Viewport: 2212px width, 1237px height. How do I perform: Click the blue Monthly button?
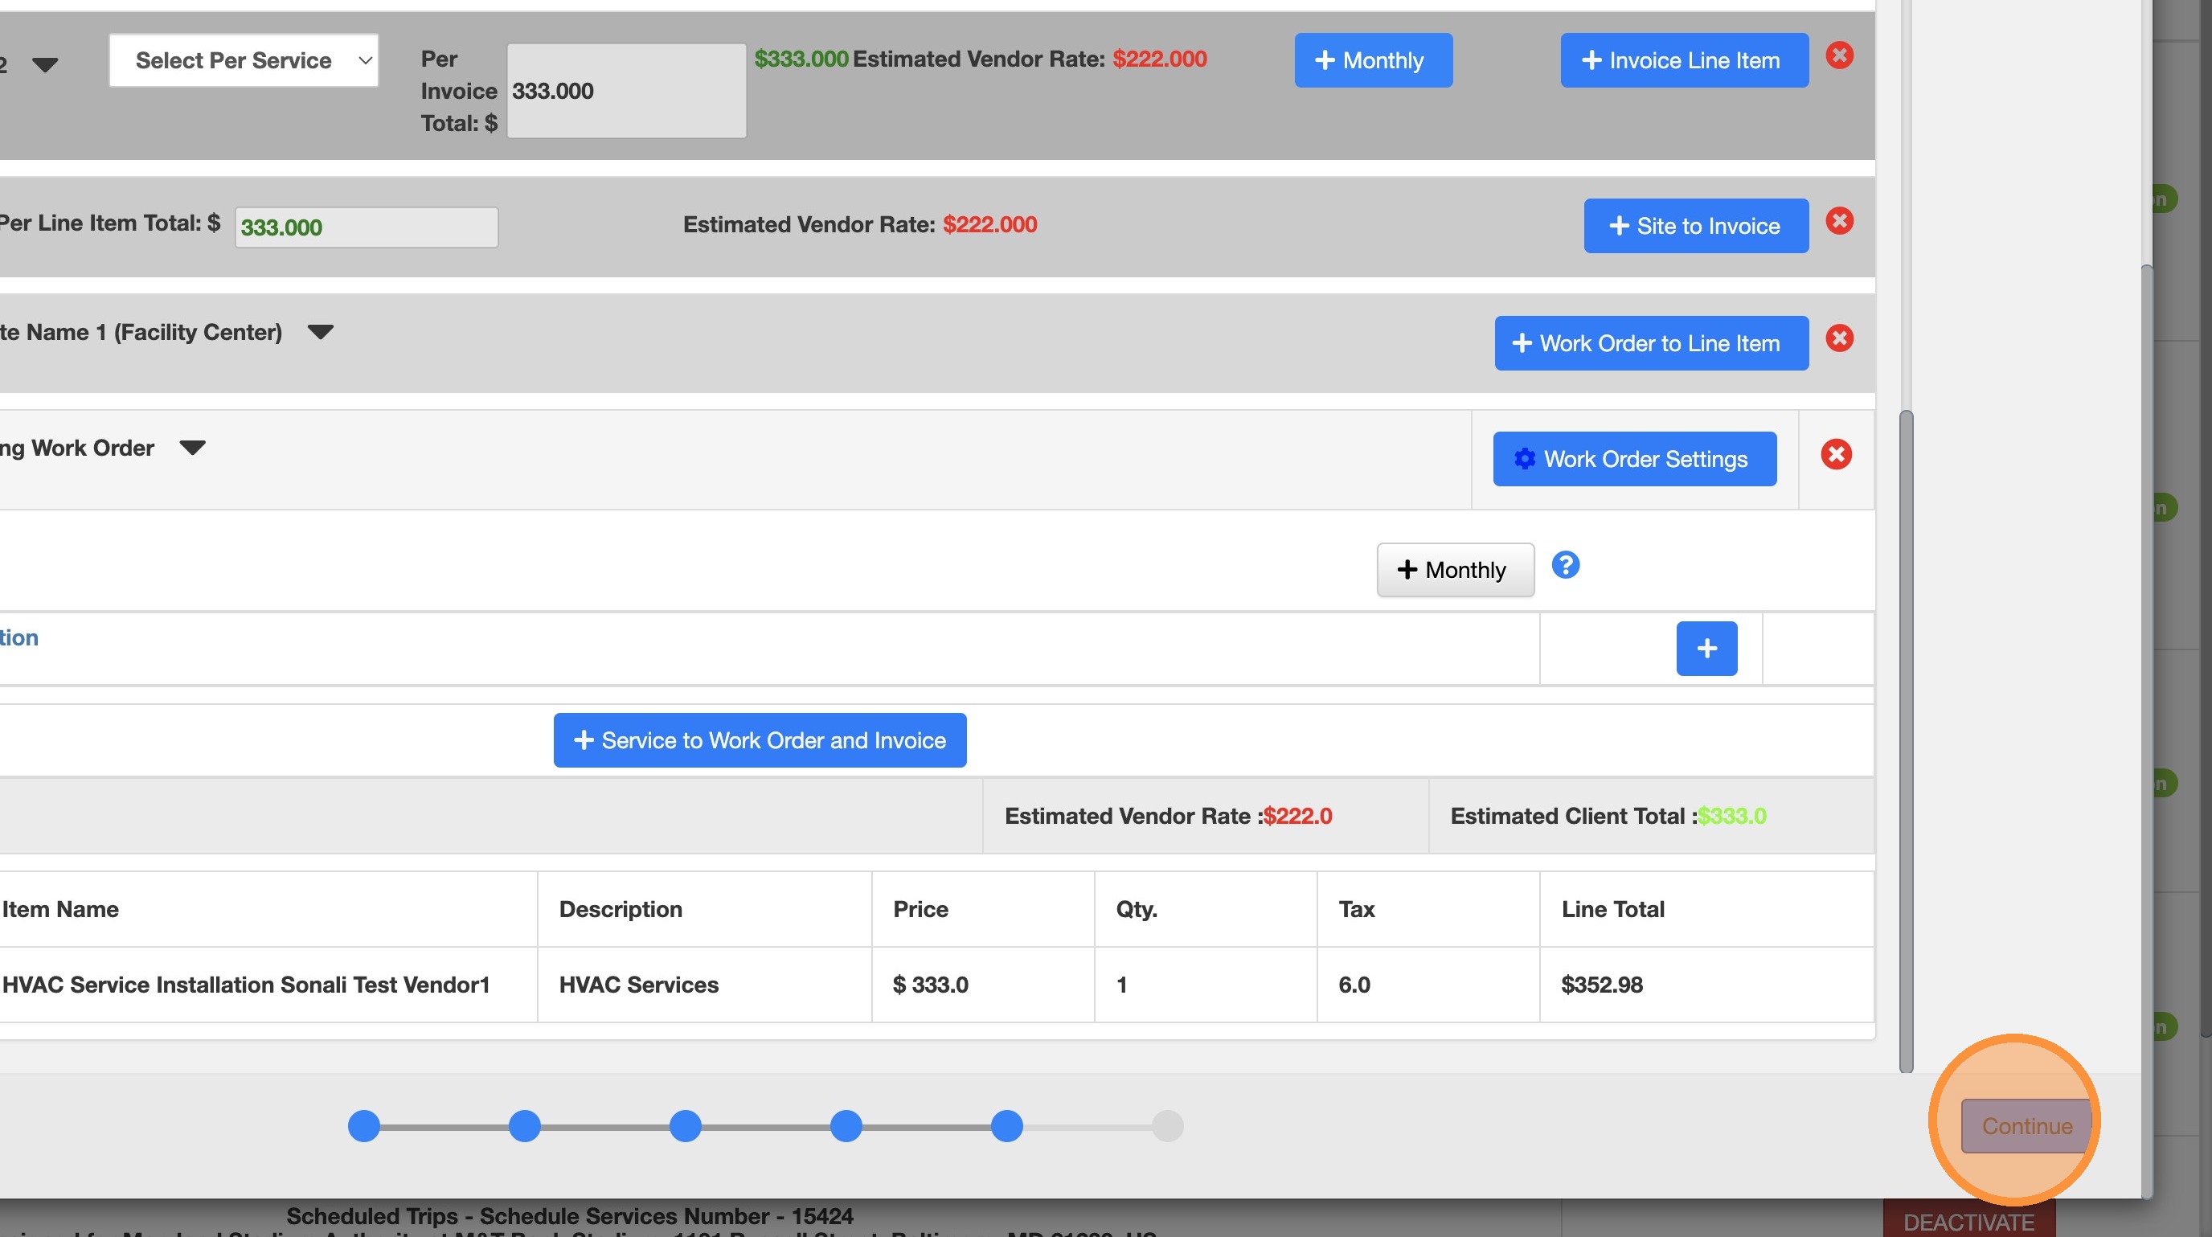pyautogui.click(x=1372, y=61)
